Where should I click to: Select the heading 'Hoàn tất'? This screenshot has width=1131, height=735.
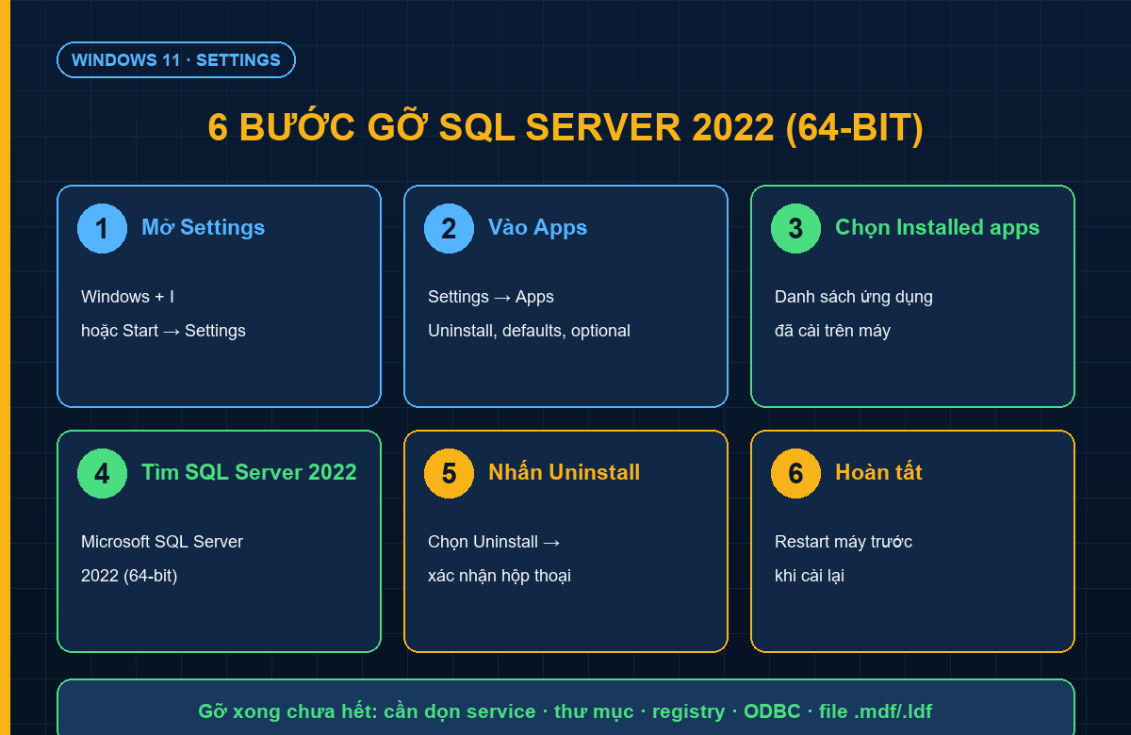(878, 472)
